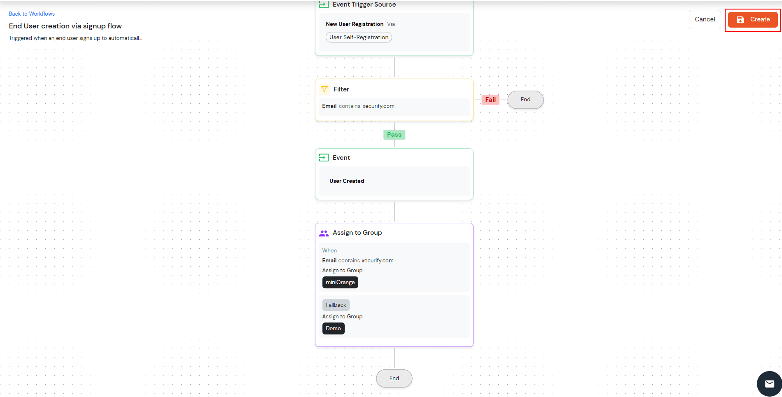Viewport: 782px width, 397px height.
Task: Select the Demo fallback group tag
Action: 333,328
